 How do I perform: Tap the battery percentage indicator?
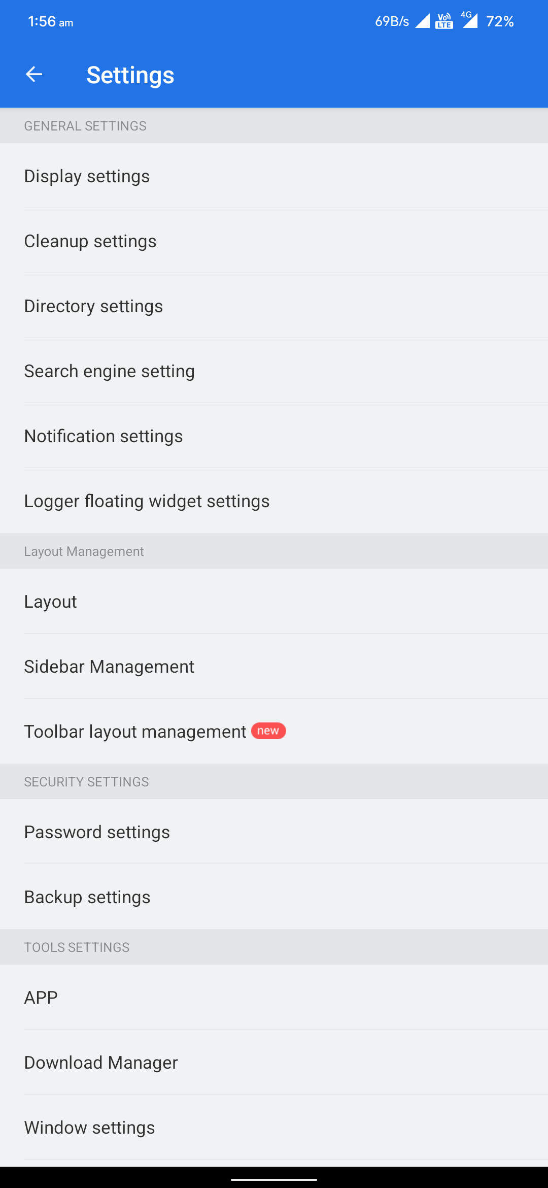pyautogui.click(x=500, y=21)
